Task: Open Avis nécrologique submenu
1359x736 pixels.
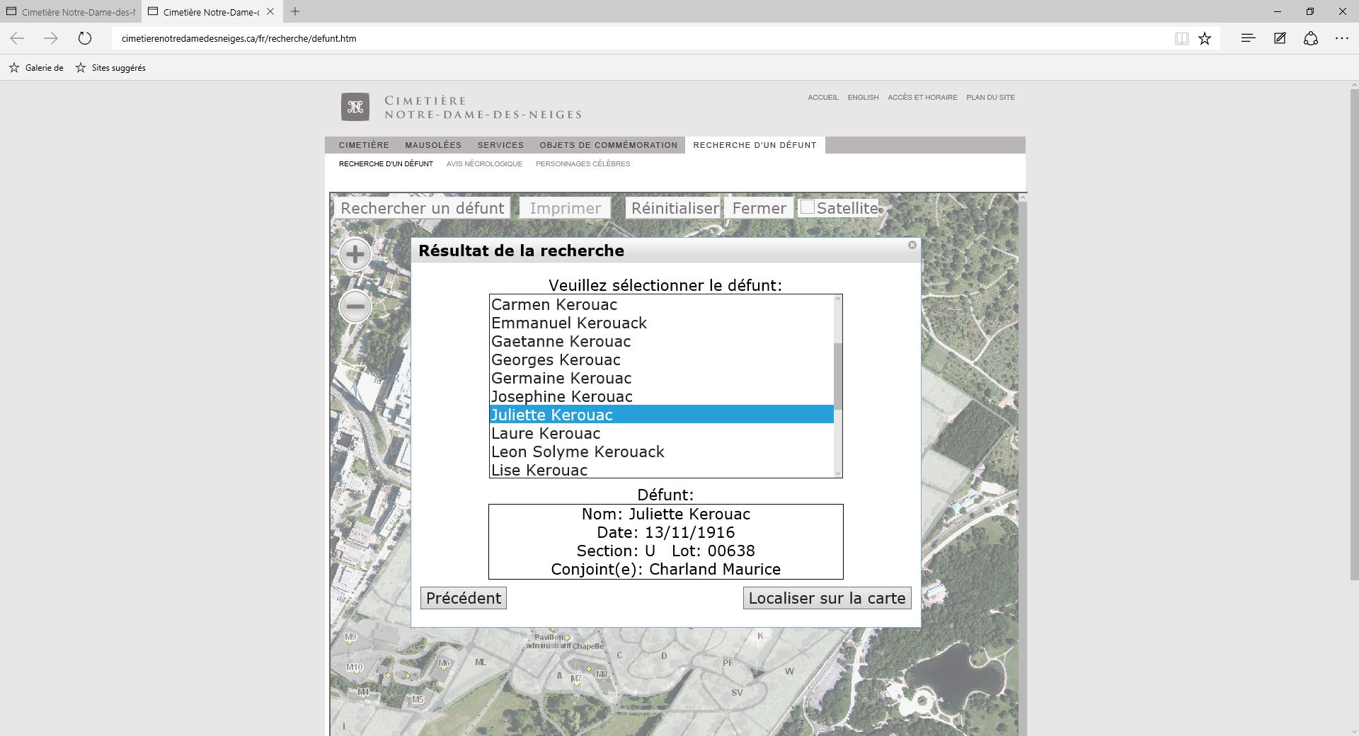Action: (x=484, y=163)
